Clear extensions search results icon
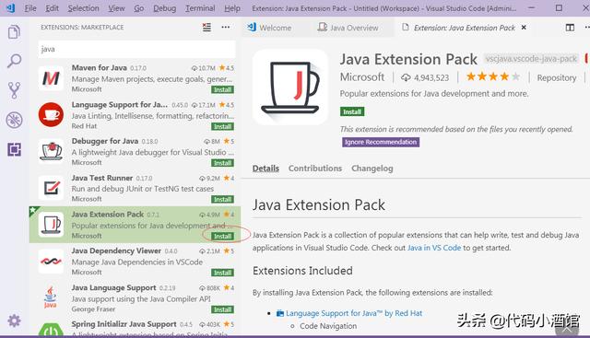590x338 pixels. pos(206,27)
